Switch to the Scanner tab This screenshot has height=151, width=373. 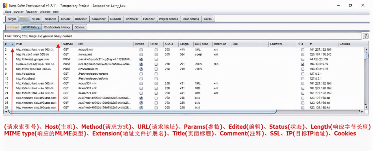[51, 19]
